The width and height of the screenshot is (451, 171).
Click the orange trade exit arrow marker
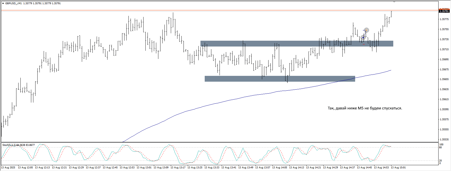coord(366,30)
